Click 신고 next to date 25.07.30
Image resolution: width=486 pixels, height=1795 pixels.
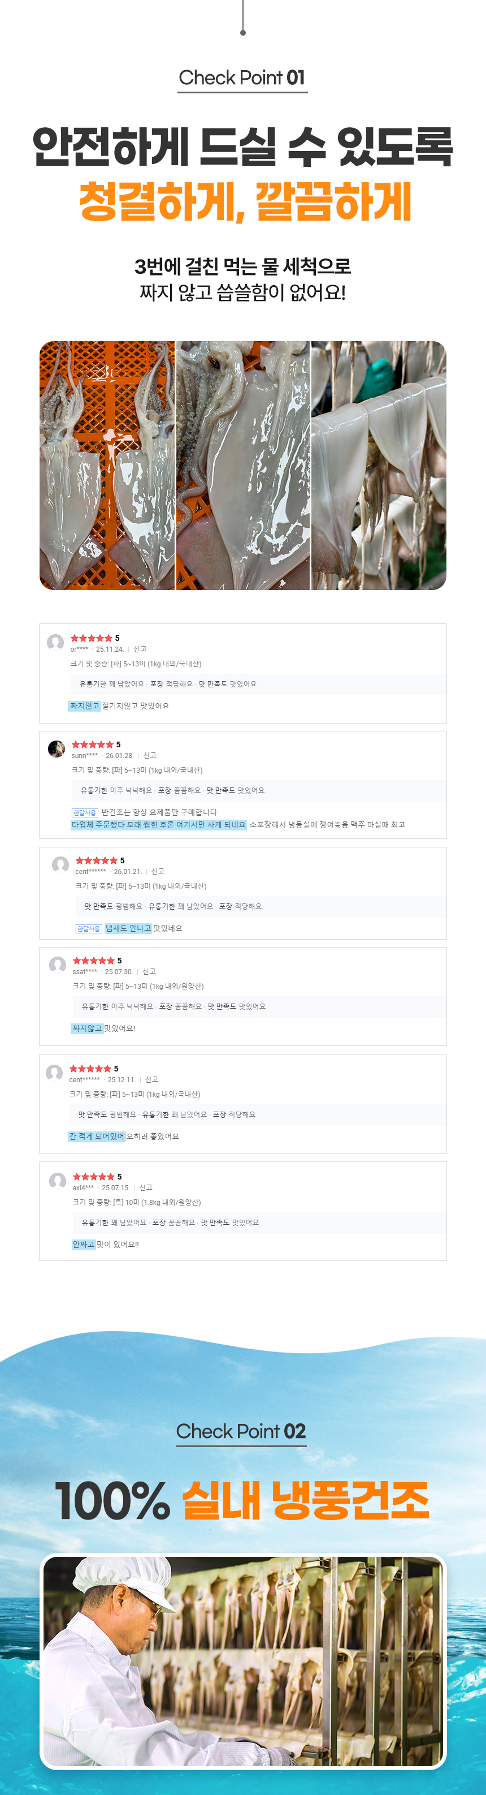coord(149,971)
